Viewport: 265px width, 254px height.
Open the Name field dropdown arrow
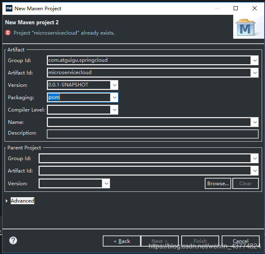[x=255, y=122]
